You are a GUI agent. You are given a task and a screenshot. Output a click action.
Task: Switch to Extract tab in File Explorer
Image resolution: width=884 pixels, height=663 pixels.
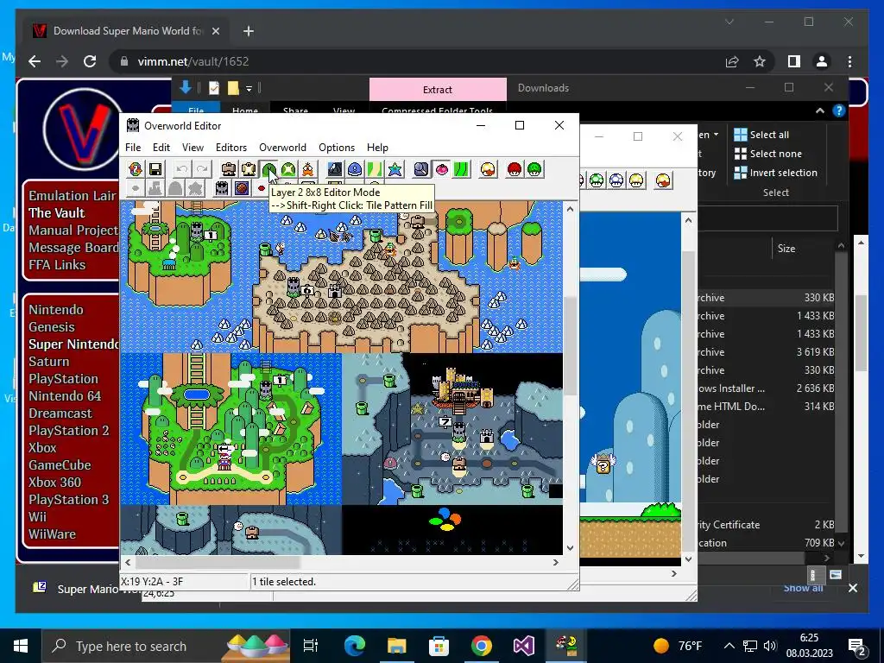[x=438, y=90]
